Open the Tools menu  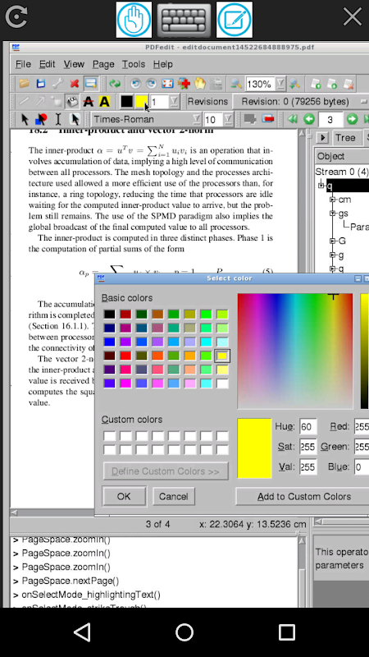tap(134, 64)
